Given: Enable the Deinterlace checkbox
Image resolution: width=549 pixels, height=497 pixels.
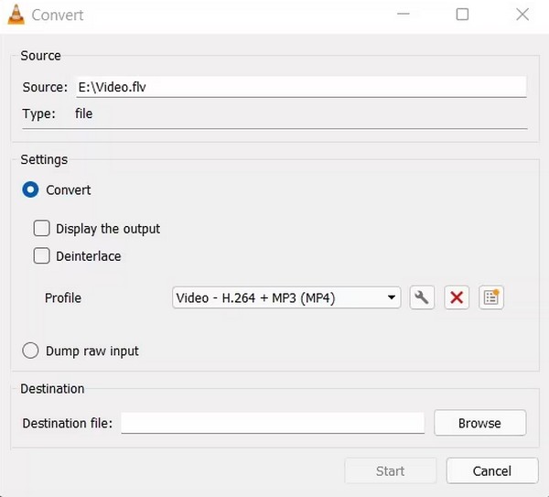Looking at the screenshot, I should tap(42, 256).
